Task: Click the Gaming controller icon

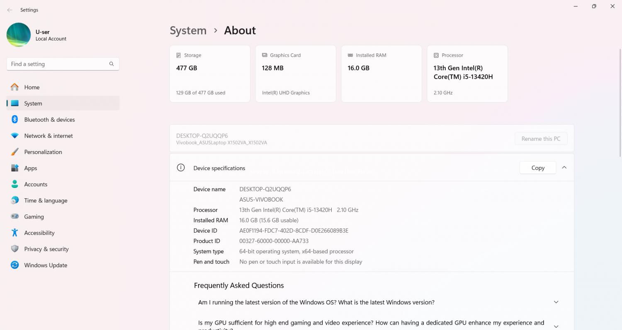Action: coord(15,217)
